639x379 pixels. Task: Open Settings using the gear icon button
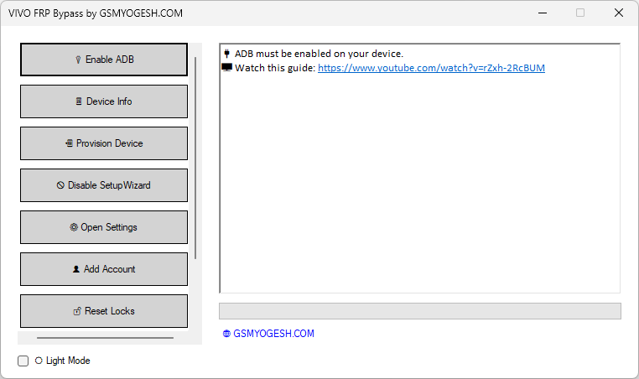[74, 227]
